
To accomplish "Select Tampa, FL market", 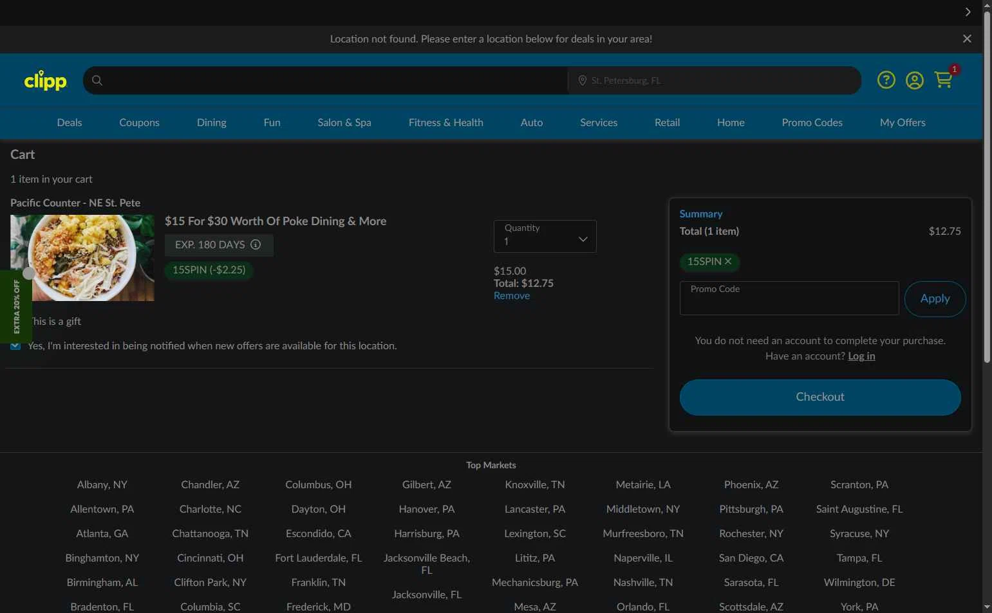I will coord(859,558).
